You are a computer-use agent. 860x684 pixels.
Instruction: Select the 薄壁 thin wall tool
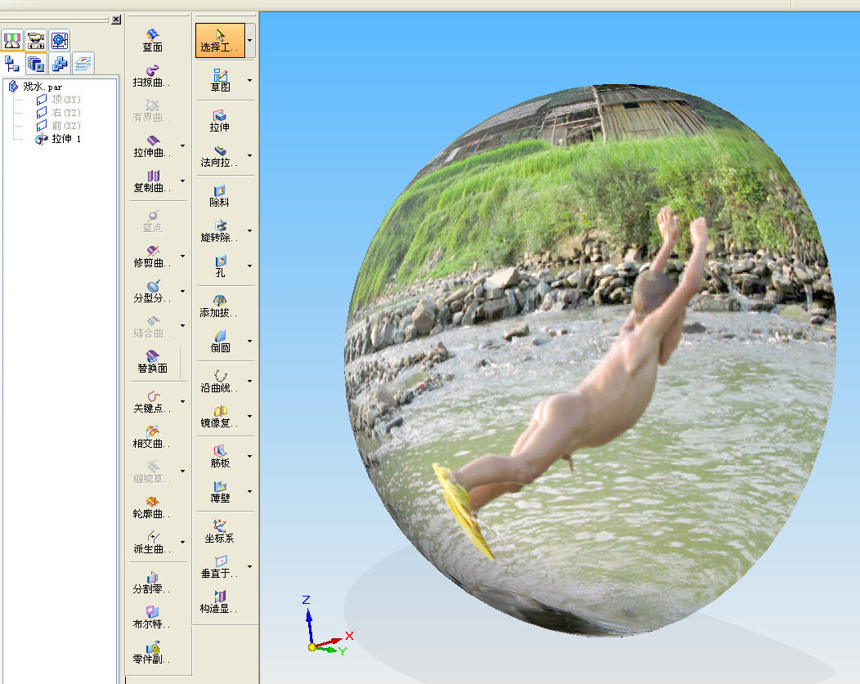[220, 492]
